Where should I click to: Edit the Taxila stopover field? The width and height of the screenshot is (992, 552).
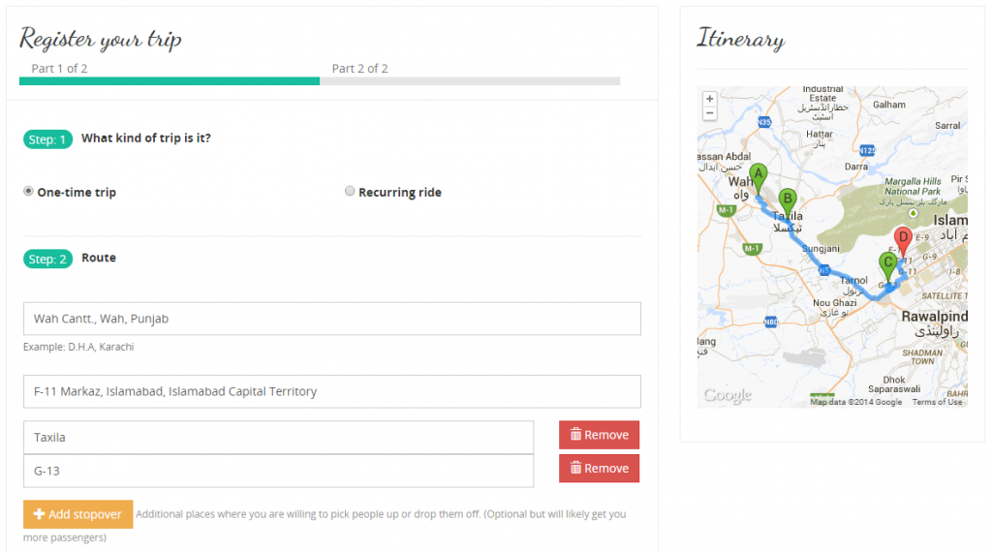pos(278,437)
